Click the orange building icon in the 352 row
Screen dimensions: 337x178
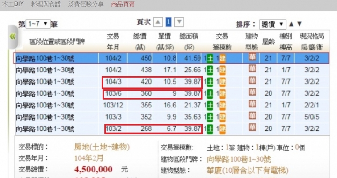click(x=222, y=117)
